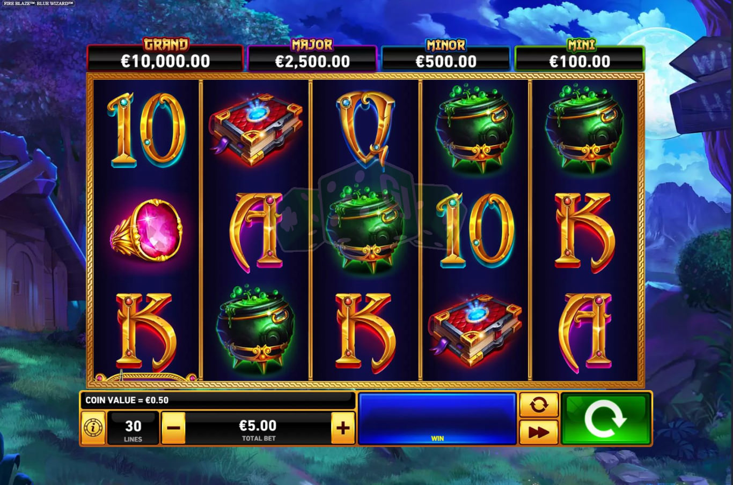Click the spell book on reel two
The width and height of the screenshot is (733, 485).
tap(256, 130)
